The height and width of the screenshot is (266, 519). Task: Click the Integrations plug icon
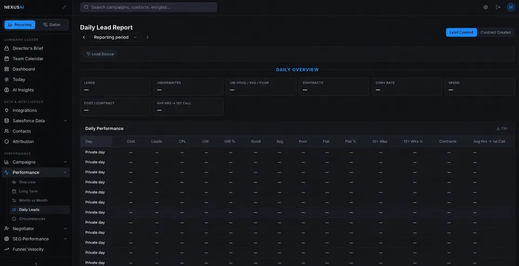click(6, 110)
